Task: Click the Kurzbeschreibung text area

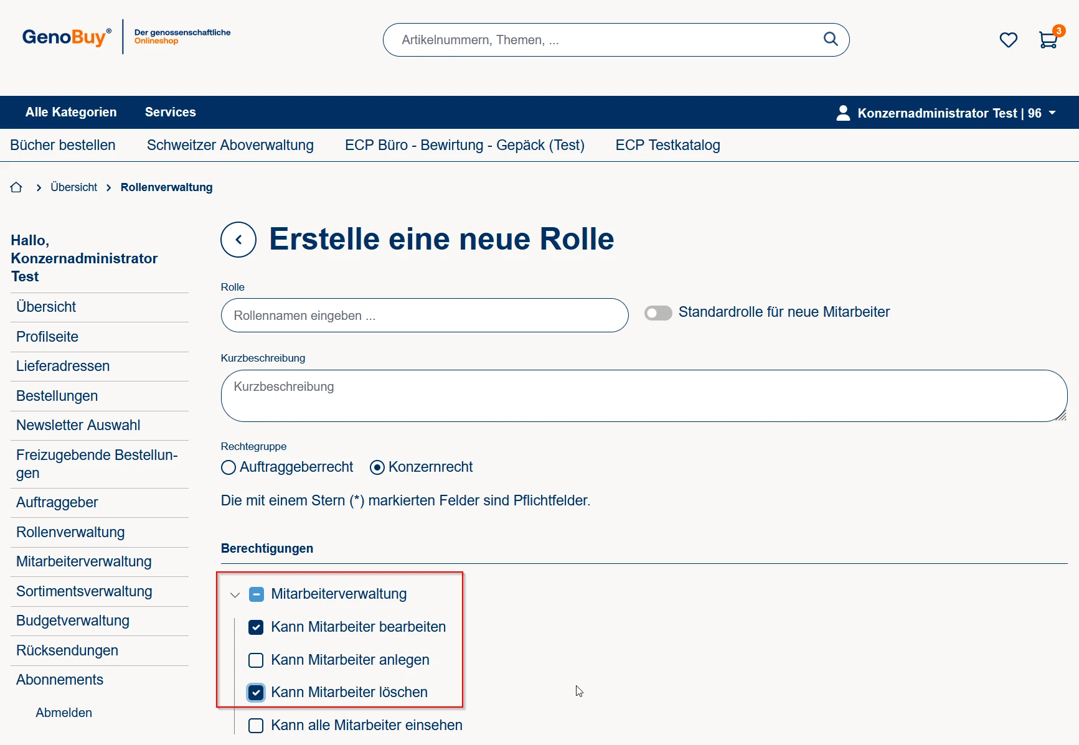Action: (x=643, y=396)
